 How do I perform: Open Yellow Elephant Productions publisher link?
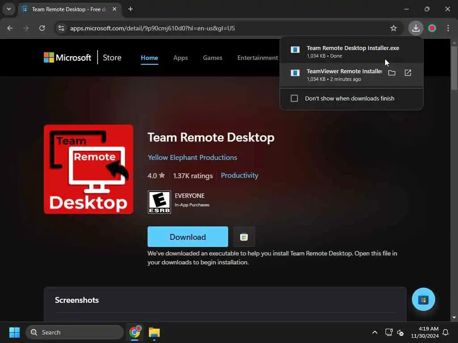[192, 158]
